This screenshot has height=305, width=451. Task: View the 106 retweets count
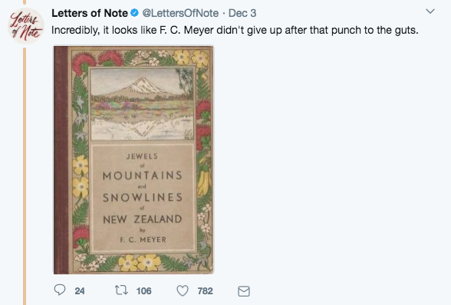(144, 291)
